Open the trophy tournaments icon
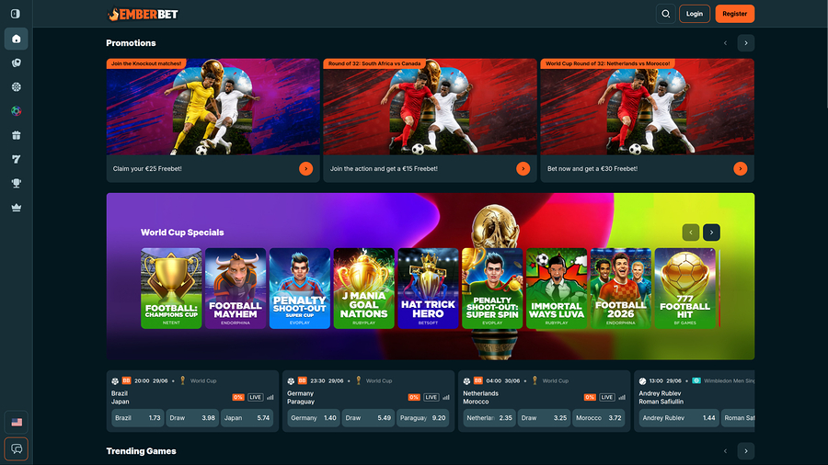Screen dimensions: 828x465 [x=17, y=183]
